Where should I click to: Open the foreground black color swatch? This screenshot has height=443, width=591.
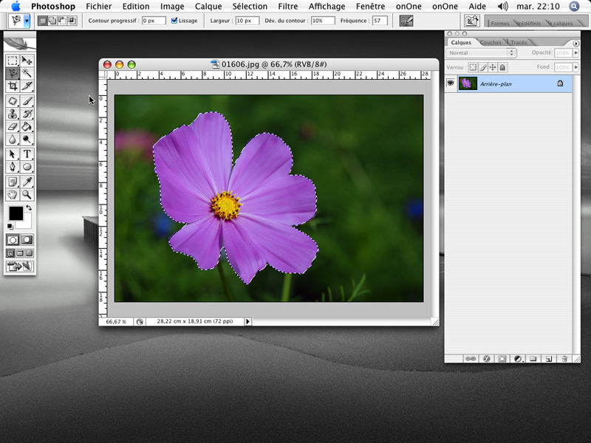point(16,213)
